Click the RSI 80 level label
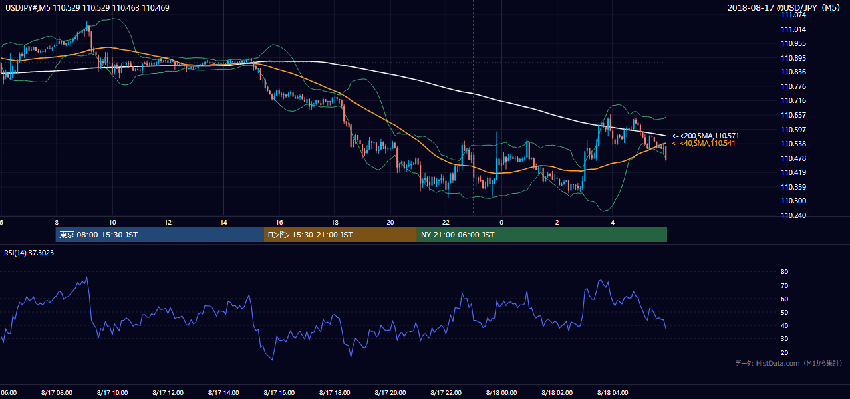The height and width of the screenshot is (399, 850). 785,272
